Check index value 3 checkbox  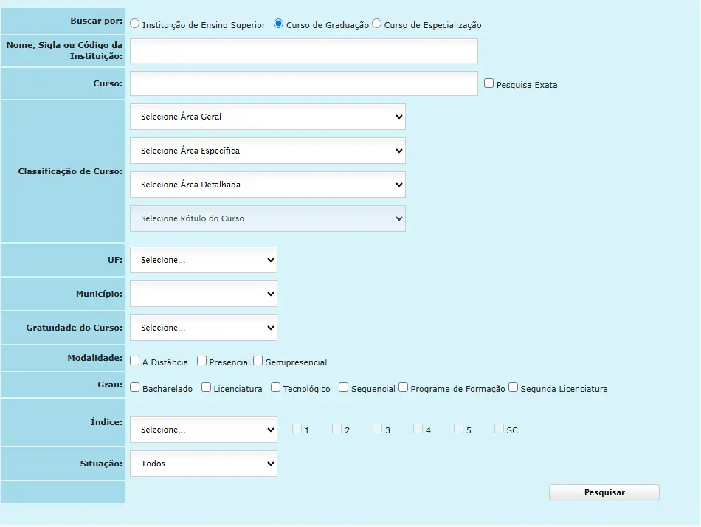[x=377, y=429]
